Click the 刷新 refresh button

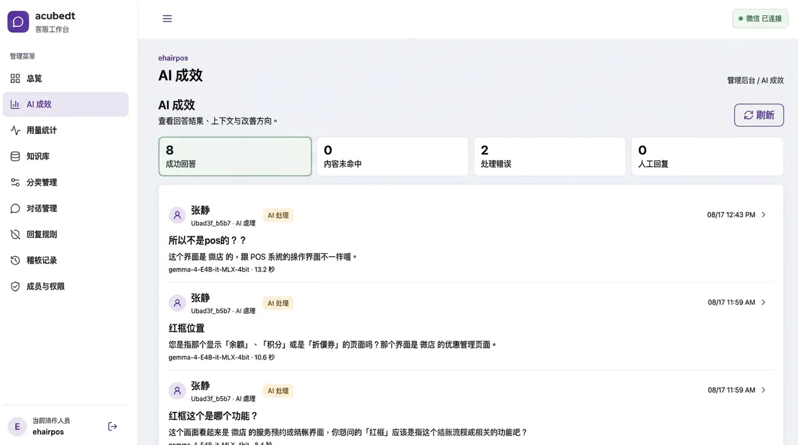759,115
